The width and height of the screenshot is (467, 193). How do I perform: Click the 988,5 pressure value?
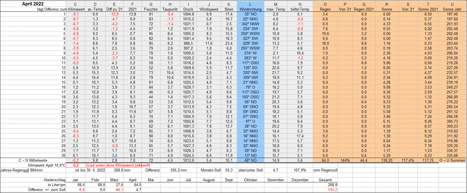(188, 43)
